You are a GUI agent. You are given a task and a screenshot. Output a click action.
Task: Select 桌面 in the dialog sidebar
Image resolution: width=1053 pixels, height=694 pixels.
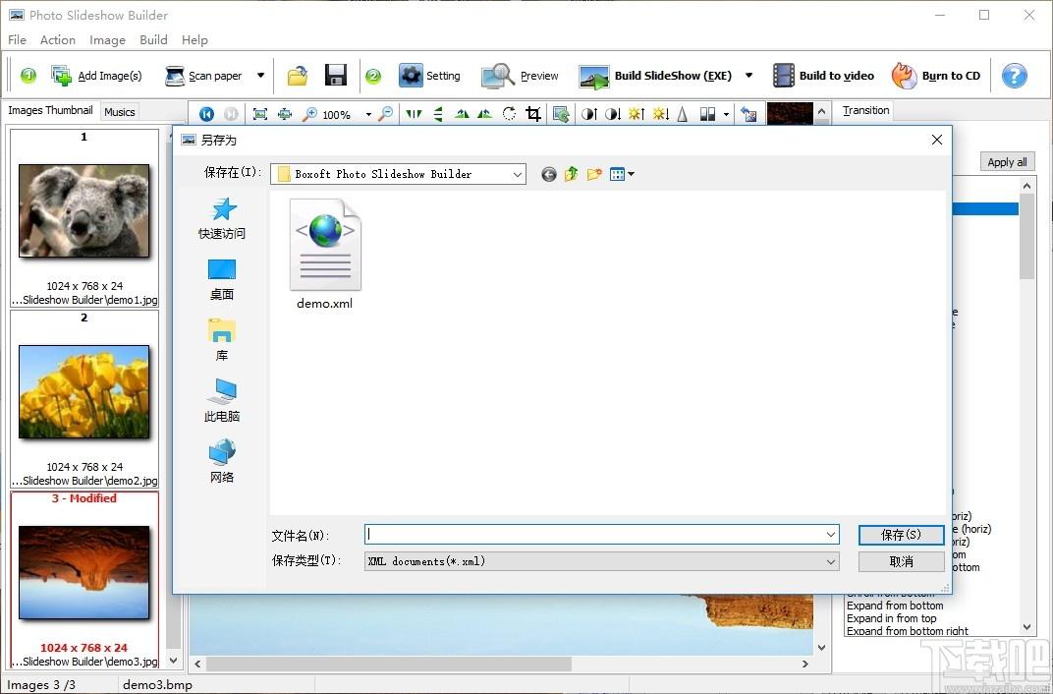point(222,278)
